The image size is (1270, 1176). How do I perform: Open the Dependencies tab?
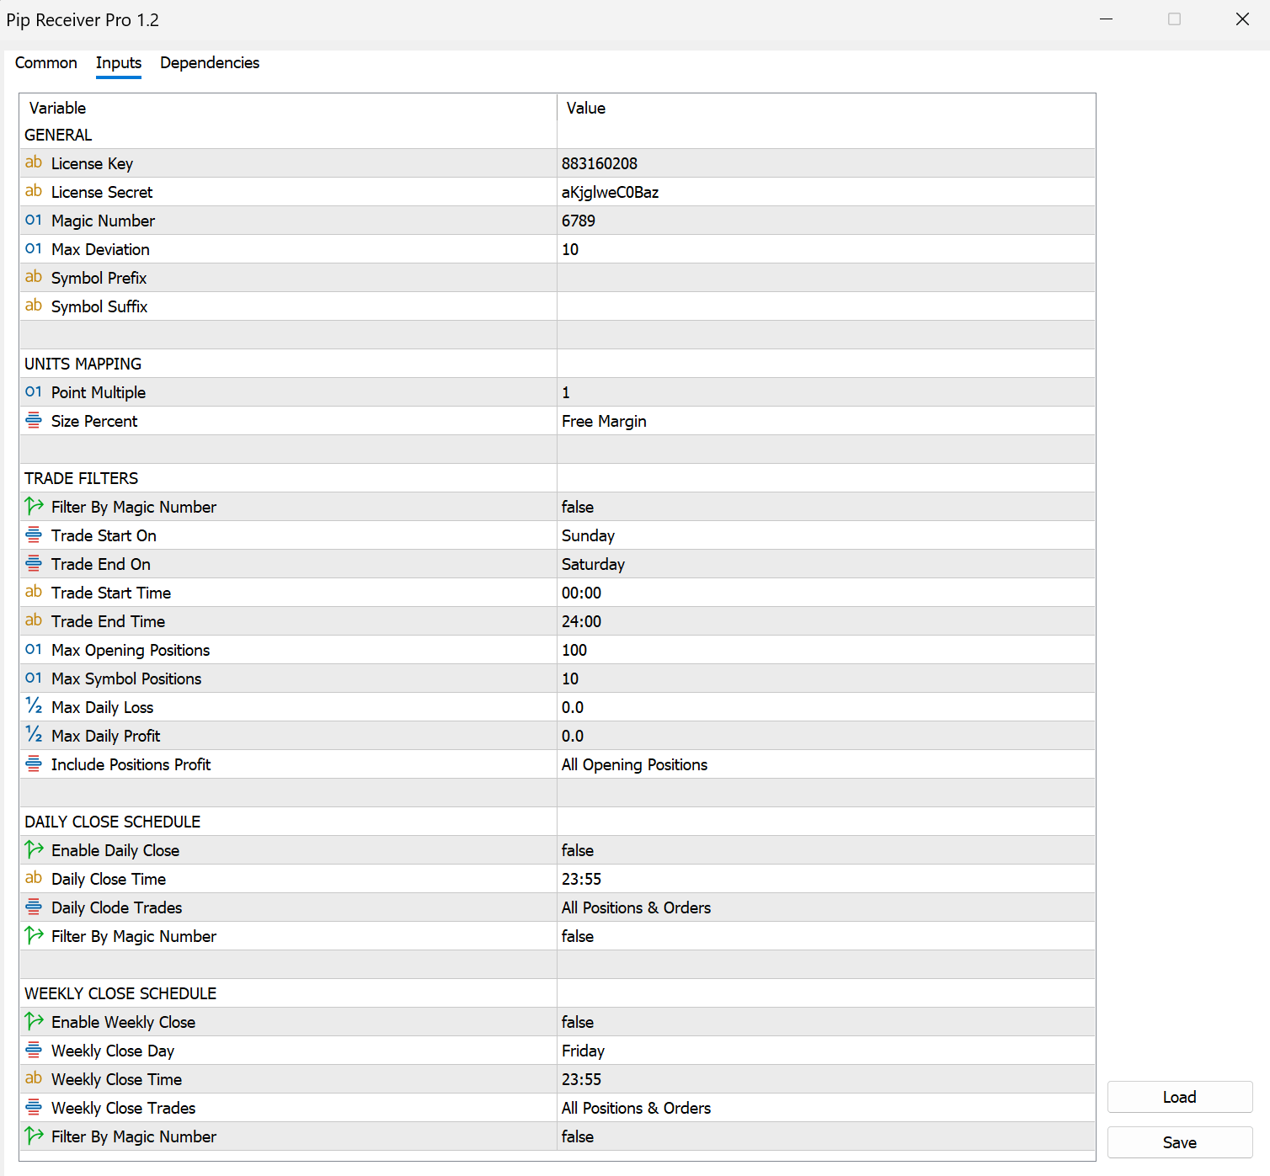(x=210, y=63)
